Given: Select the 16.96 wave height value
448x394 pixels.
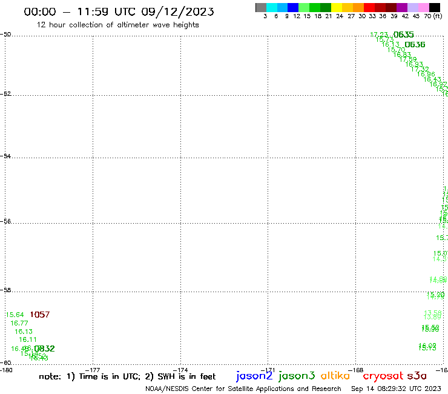Looking at the screenshot, I should [426, 74].
